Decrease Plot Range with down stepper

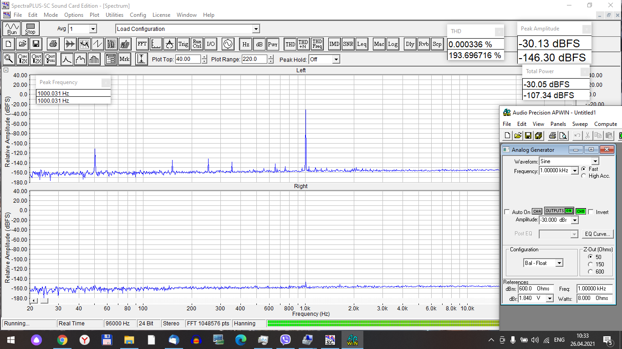[x=271, y=61]
